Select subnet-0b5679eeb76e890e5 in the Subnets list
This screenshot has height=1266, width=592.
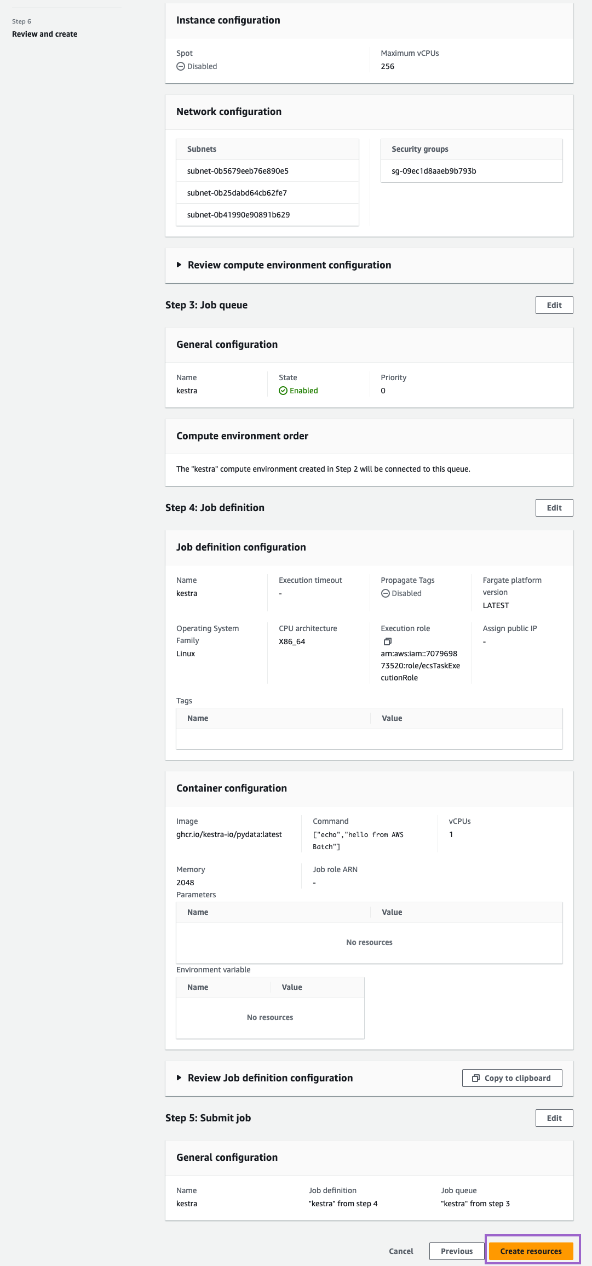238,171
